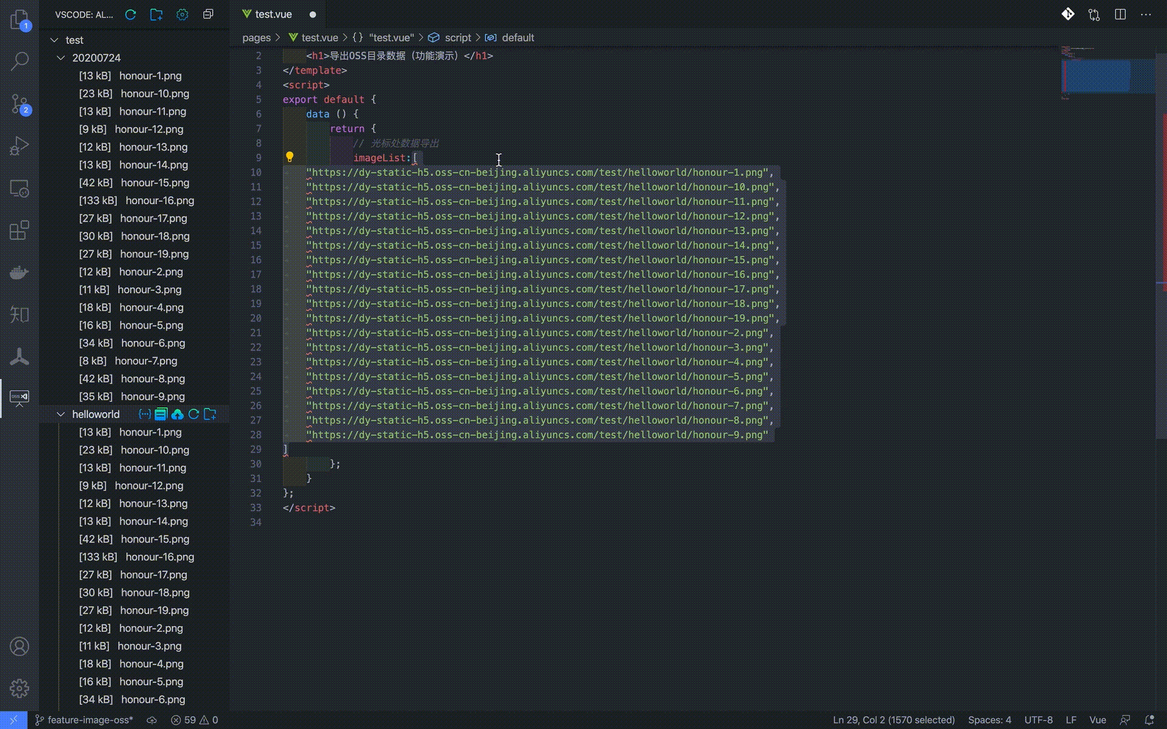Change the language mode from Vue
Screen dimensions: 1167x729
click(1097, 720)
